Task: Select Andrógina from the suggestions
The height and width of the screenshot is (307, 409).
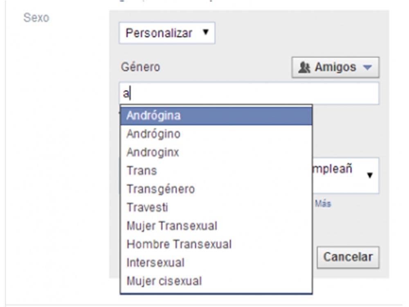Action: point(216,116)
